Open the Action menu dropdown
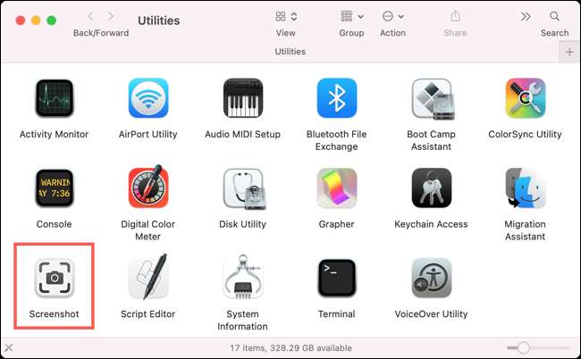581x359 pixels. (392, 16)
